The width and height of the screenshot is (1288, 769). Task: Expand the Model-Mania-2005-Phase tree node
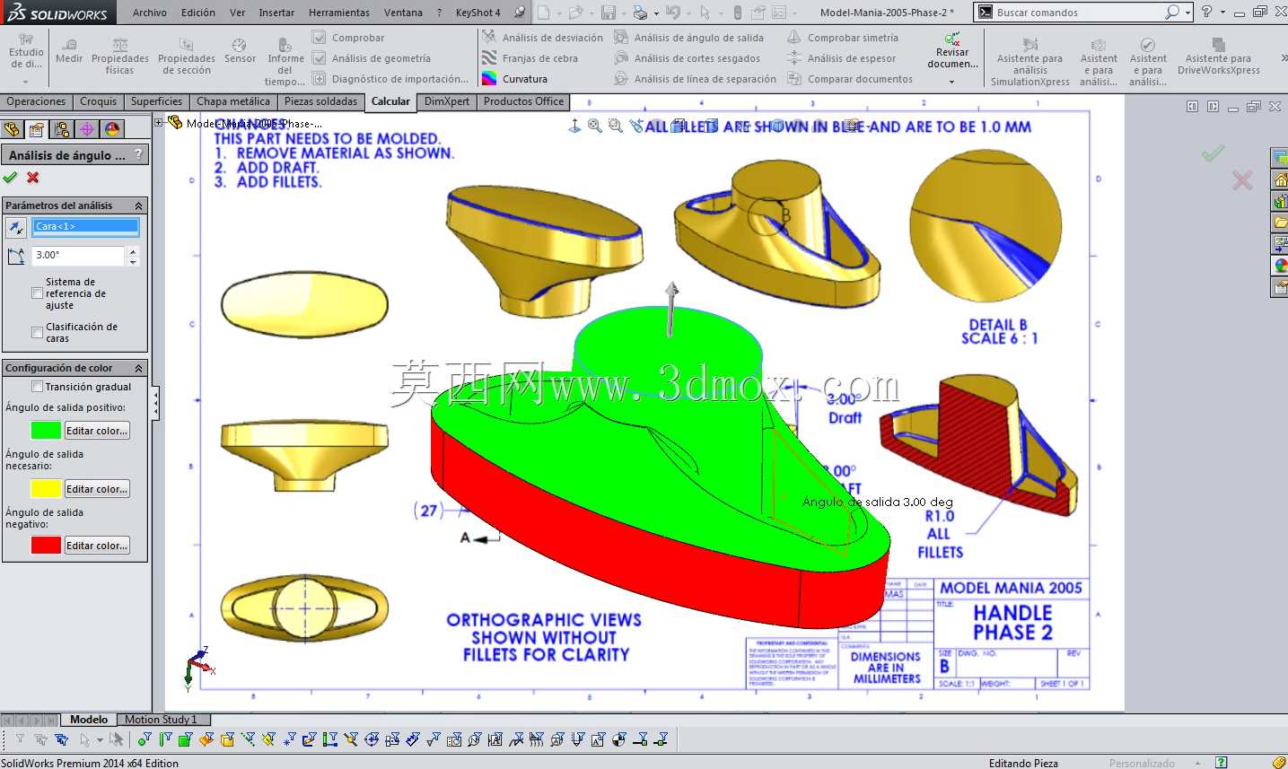[159, 123]
